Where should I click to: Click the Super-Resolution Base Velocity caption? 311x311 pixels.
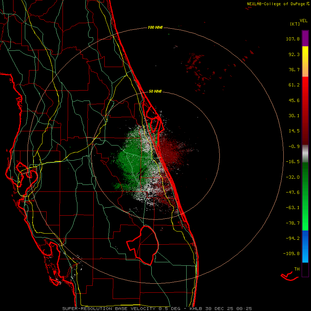(x=157, y=309)
